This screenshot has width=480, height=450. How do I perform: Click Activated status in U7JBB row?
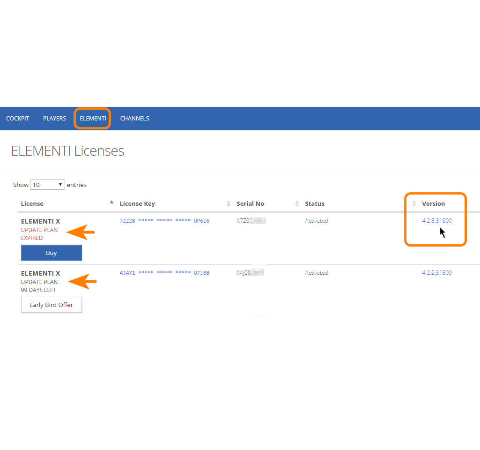[x=317, y=273]
